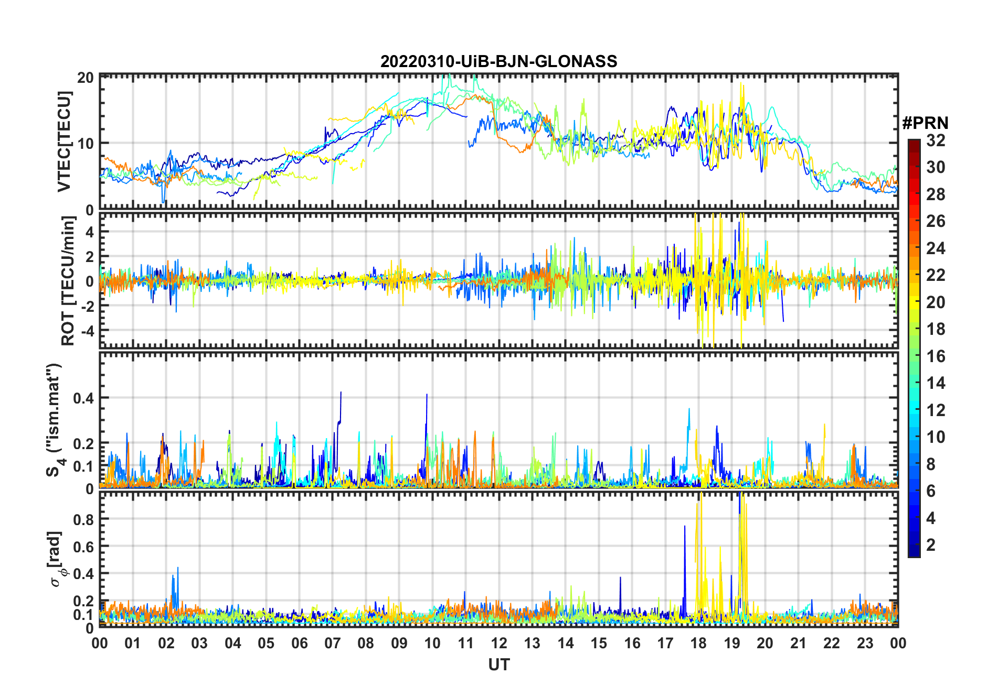This screenshot has width=998, height=697.
Task: Click the -4 tick on the ROT axis
Action: pos(87,331)
